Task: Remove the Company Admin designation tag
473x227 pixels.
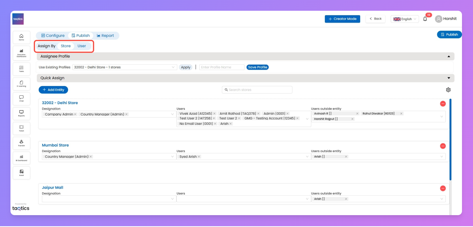Action: tap(75, 114)
